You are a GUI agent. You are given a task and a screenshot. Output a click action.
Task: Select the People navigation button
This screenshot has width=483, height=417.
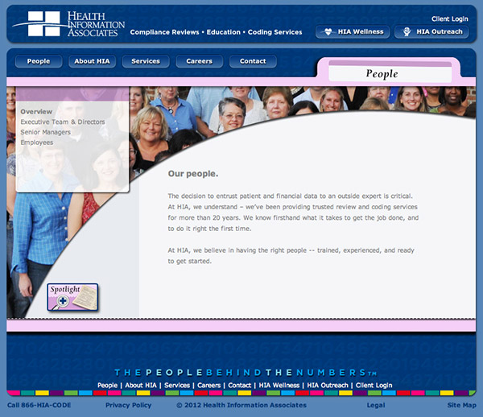click(39, 61)
